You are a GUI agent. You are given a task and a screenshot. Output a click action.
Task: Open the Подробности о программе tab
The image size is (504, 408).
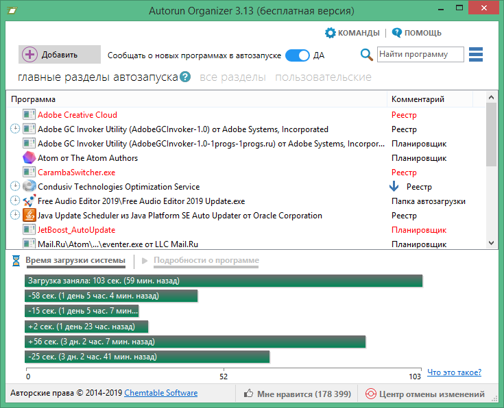tap(206, 260)
